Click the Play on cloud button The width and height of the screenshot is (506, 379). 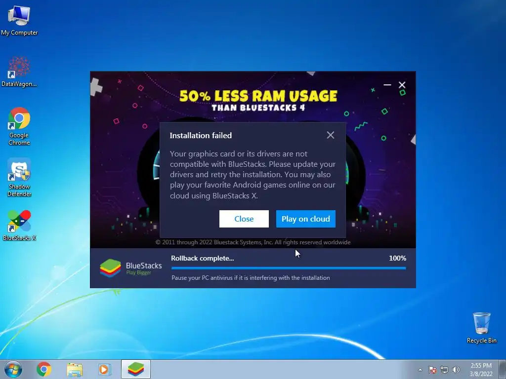305,219
